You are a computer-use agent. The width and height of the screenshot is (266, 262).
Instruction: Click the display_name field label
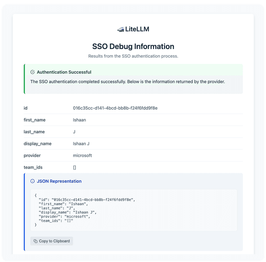[37, 144]
